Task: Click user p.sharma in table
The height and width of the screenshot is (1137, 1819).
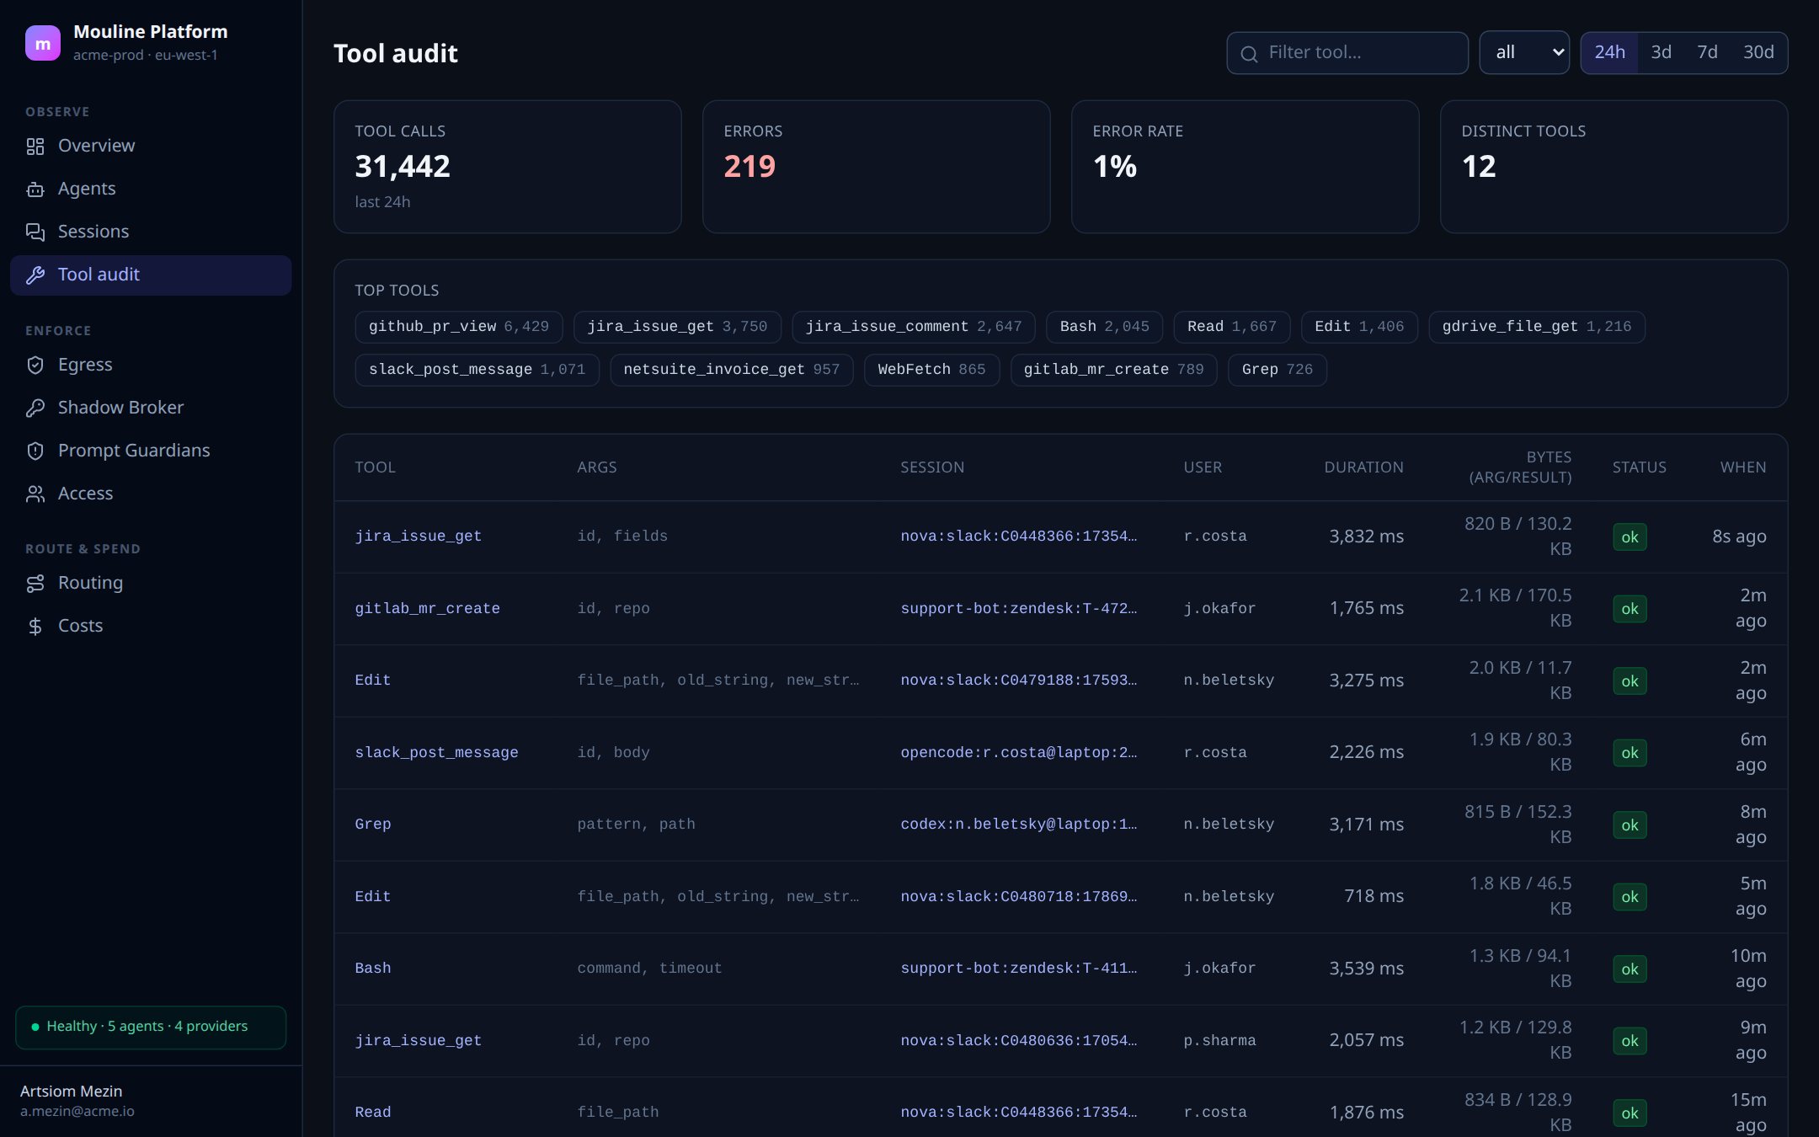Action: (x=1219, y=1041)
